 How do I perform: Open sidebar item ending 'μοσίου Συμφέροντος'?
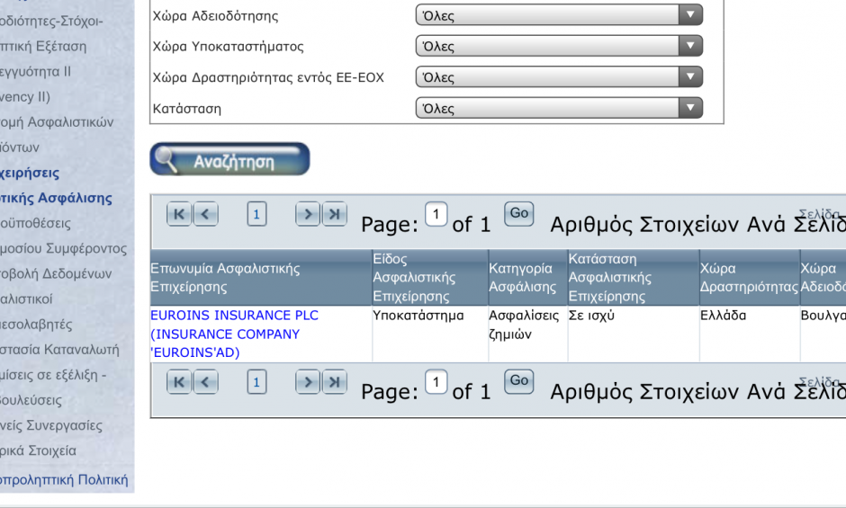click(64, 249)
